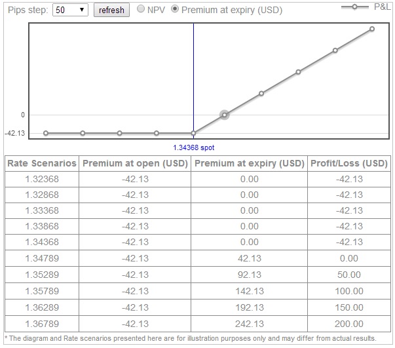This screenshot has width=395, height=348.
Task: Click the Rate Scenarios column header
Action: (x=42, y=163)
